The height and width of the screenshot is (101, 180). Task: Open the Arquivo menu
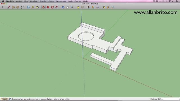pyautogui.click(x=19, y=1)
